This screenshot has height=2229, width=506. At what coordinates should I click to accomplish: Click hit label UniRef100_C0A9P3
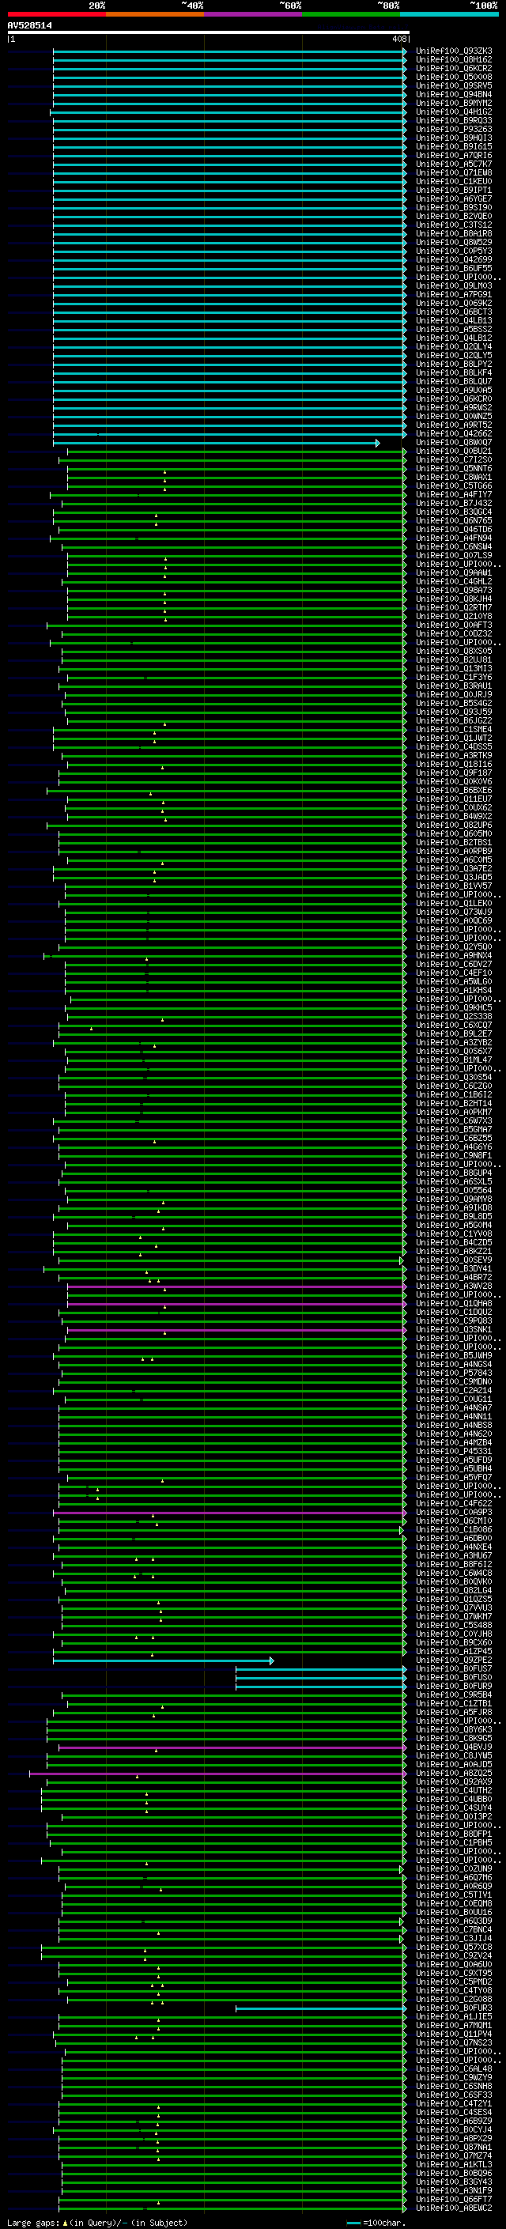pyautogui.click(x=454, y=1512)
